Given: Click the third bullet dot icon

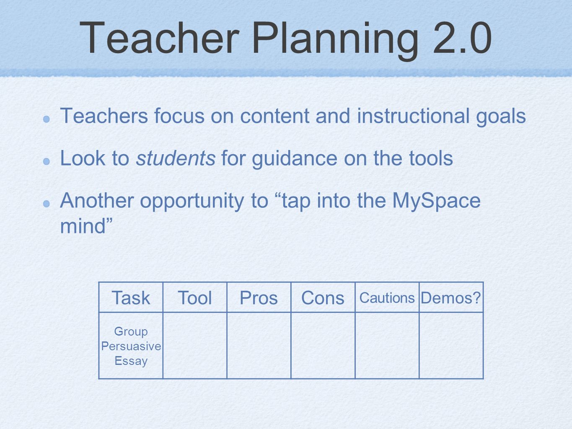Looking at the screenshot, I should pos(47,203).
